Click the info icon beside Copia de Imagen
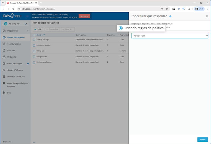The image size is (211, 144). [x=28, y=63]
